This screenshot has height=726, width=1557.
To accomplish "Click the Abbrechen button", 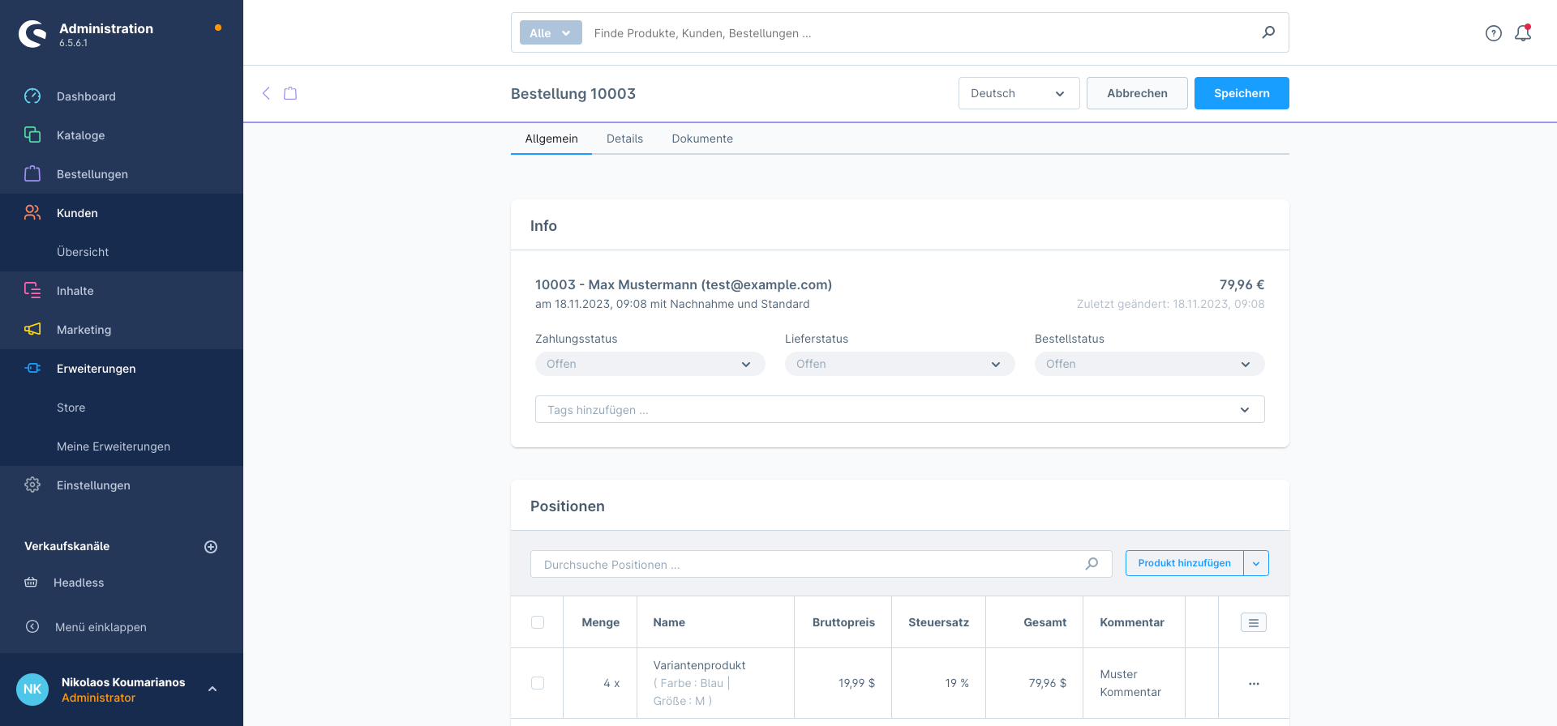I will [x=1137, y=93].
